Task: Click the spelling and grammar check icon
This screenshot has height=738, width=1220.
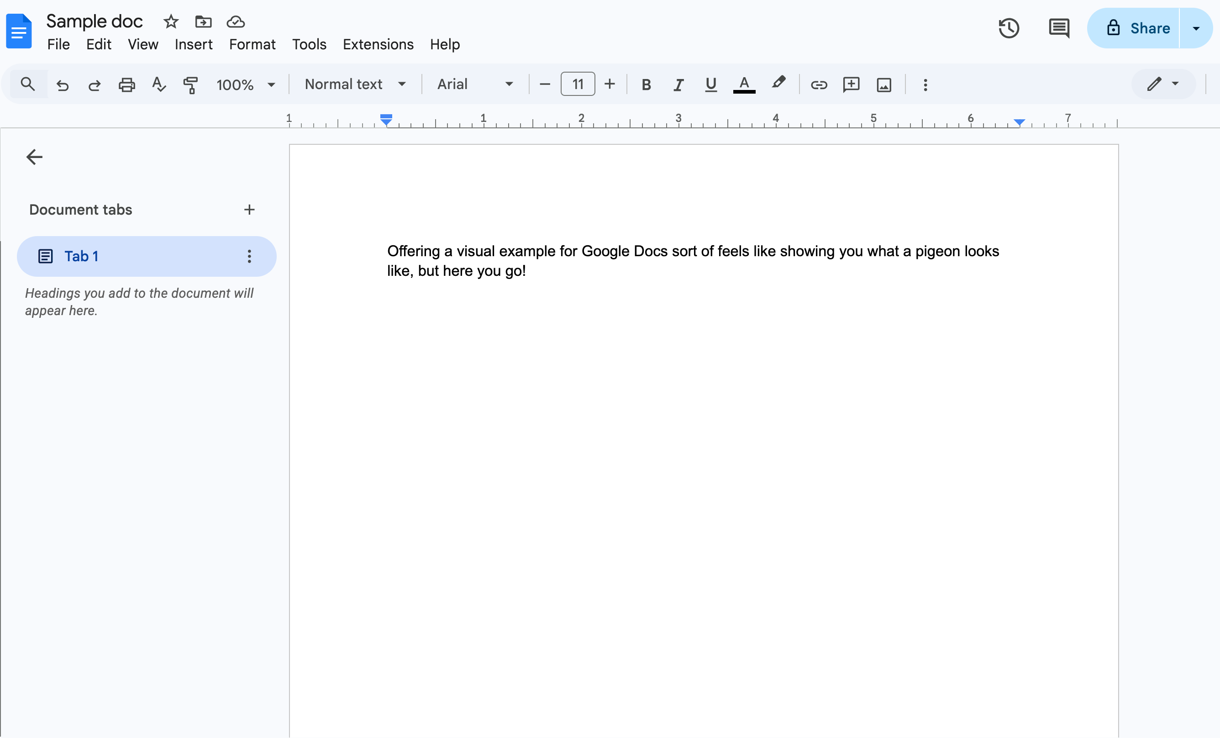Action: 159,84
